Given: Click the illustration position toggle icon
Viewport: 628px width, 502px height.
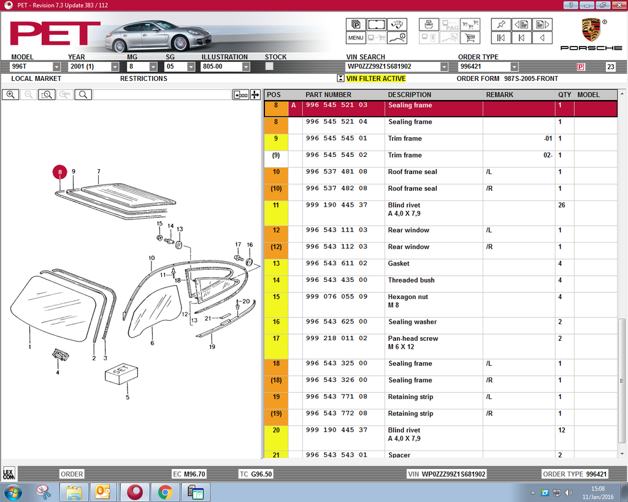Looking at the screenshot, I should pyautogui.click(x=240, y=95).
